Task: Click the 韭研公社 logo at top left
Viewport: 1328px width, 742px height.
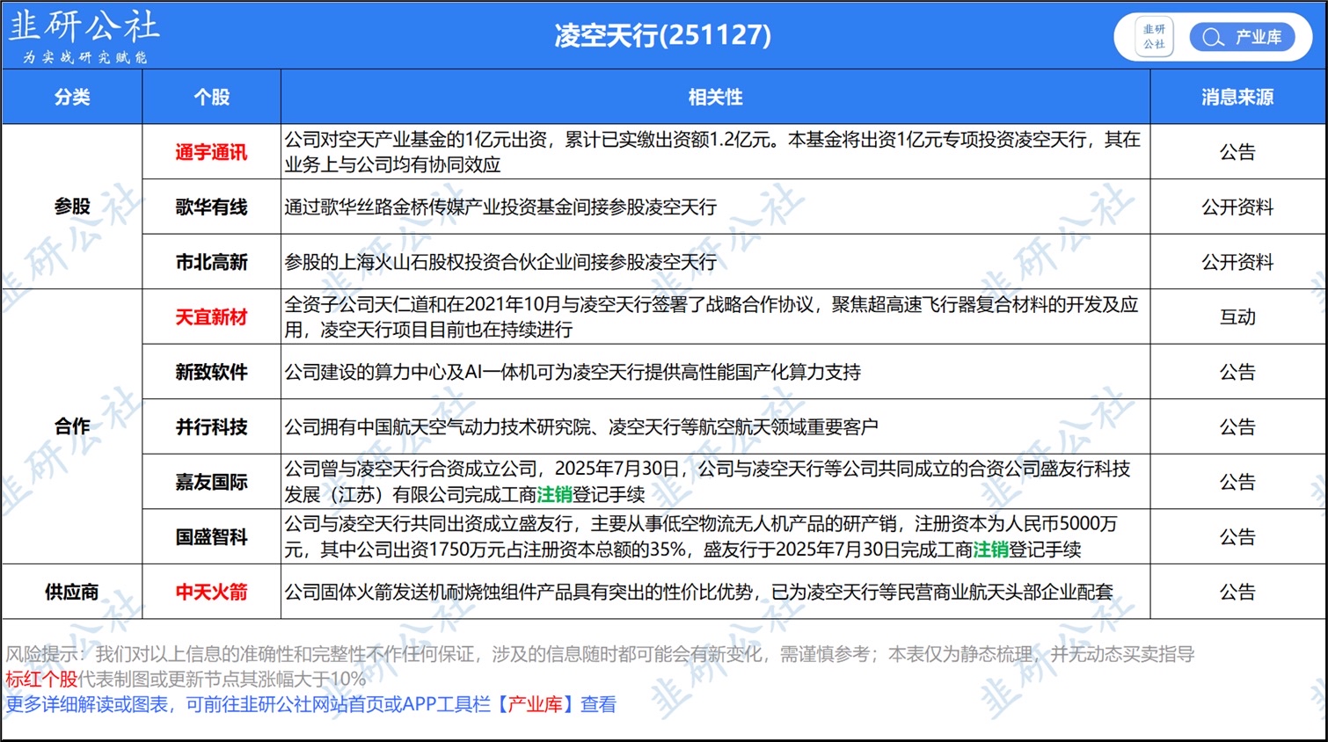Action: pyautogui.click(x=84, y=36)
